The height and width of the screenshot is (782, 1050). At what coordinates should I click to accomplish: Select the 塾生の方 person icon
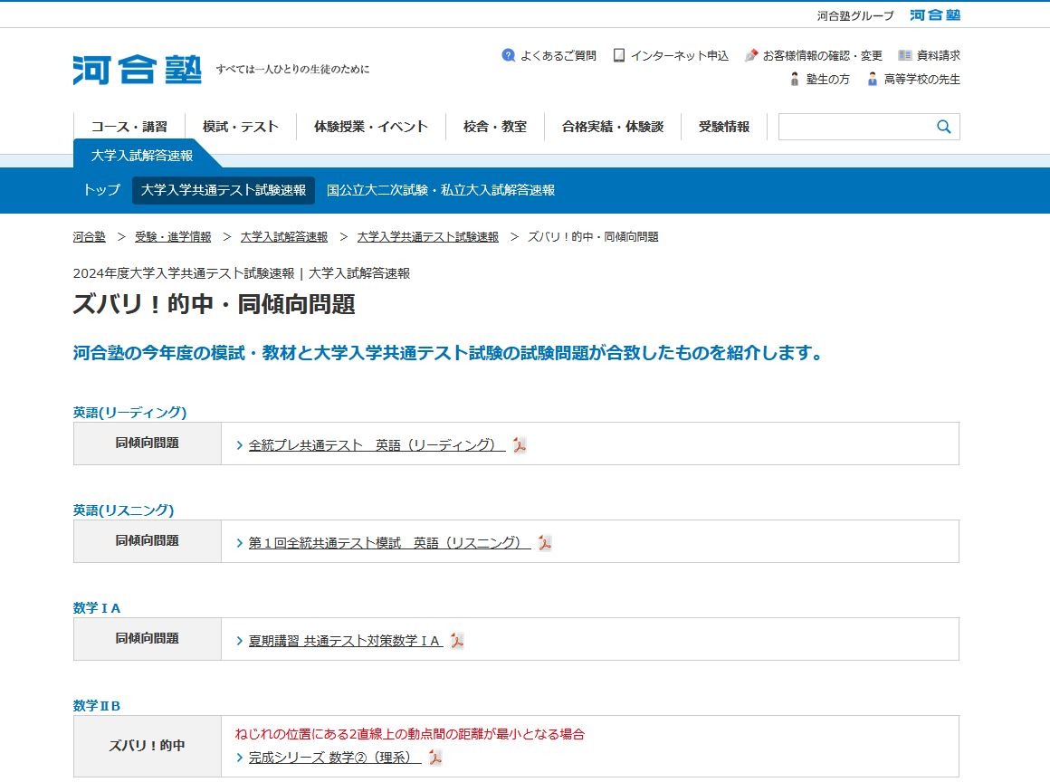coord(794,80)
